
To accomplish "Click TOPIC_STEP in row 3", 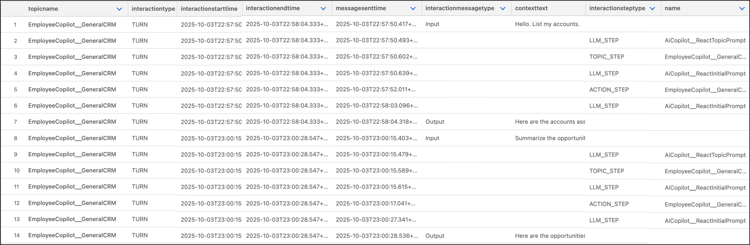I will pos(607,57).
